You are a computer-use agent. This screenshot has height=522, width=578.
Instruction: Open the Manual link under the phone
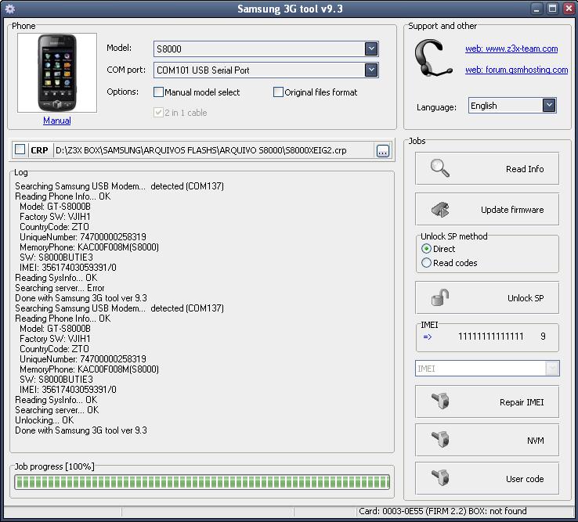pos(56,121)
